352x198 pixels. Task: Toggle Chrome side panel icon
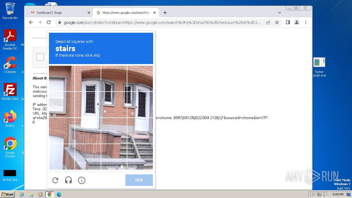(x=288, y=23)
